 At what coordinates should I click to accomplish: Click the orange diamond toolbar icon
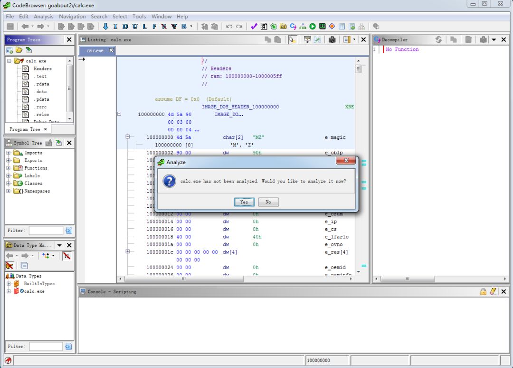click(x=332, y=27)
